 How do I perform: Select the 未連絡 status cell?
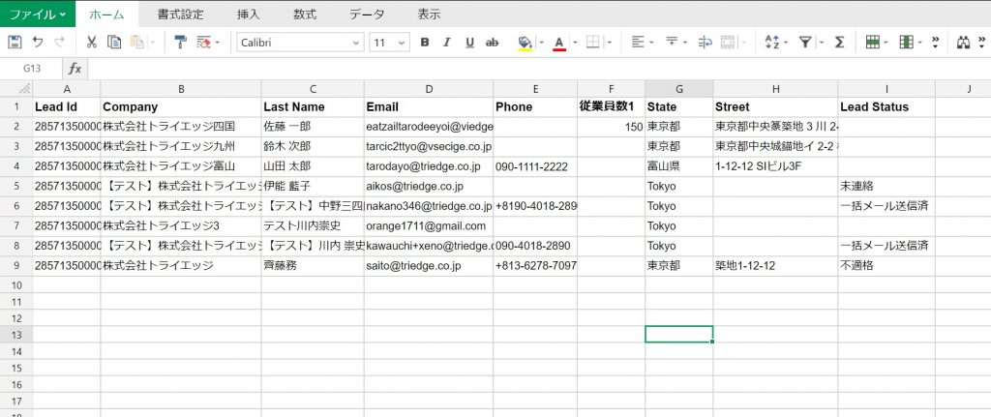coord(886,187)
